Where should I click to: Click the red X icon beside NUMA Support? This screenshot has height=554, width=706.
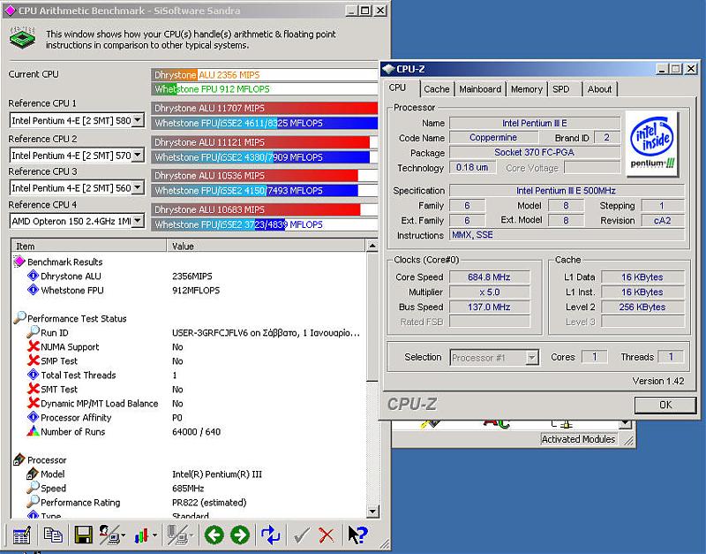tap(33, 346)
